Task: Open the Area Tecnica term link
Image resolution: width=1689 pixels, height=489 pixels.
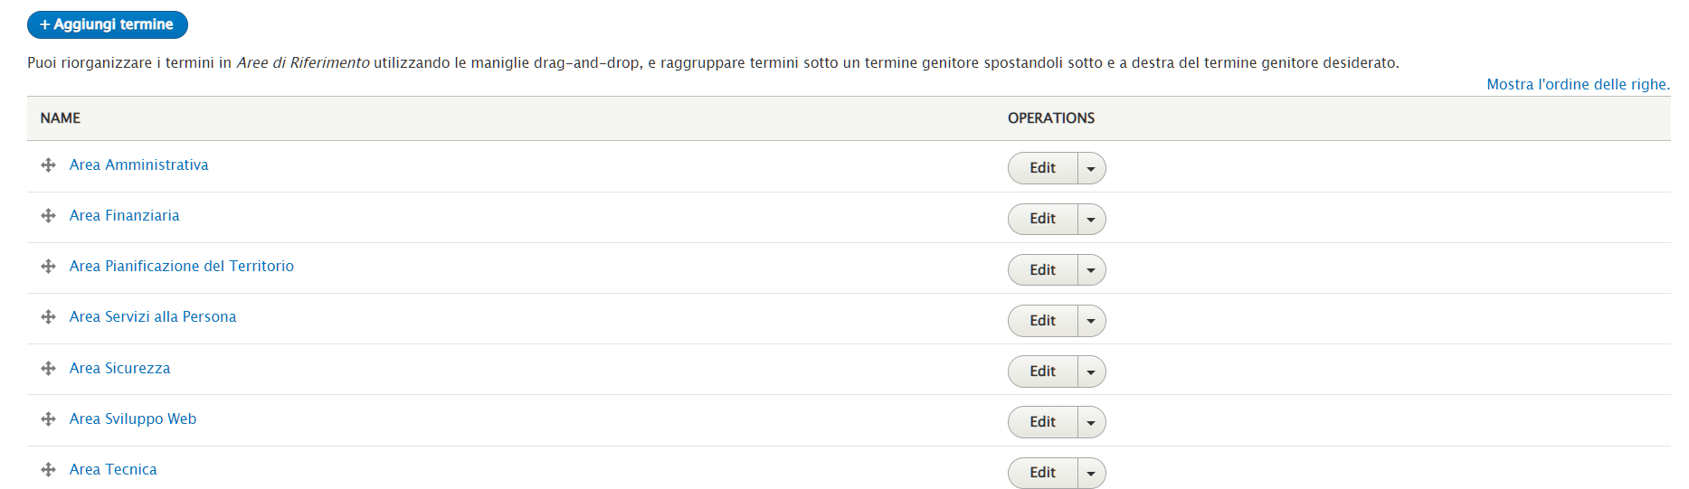Action: coord(113,470)
